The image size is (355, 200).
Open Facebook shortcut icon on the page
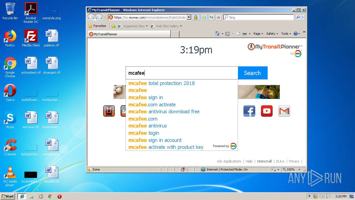249,111
